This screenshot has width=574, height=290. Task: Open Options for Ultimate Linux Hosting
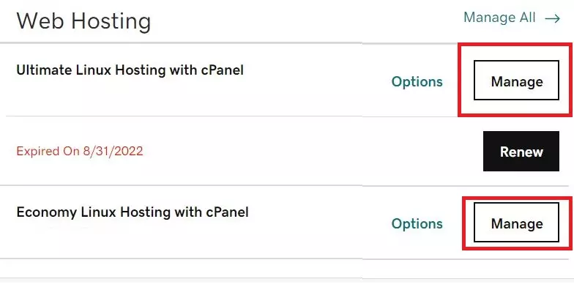tap(417, 81)
